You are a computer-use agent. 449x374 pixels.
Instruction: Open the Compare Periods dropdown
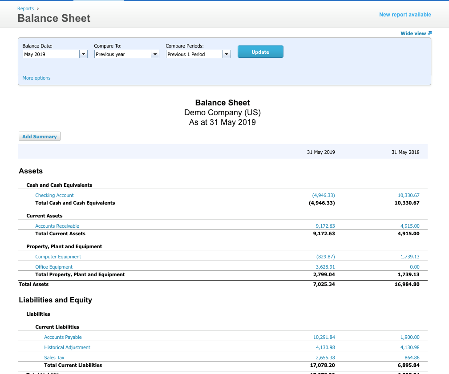point(227,54)
